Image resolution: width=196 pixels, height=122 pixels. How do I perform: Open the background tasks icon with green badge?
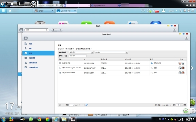click(x=149, y=11)
